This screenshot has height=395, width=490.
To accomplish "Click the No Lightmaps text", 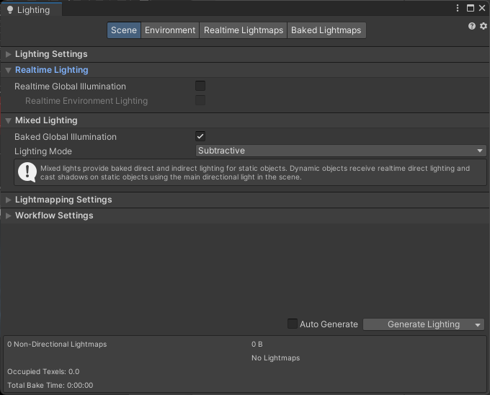I will point(275,358).
